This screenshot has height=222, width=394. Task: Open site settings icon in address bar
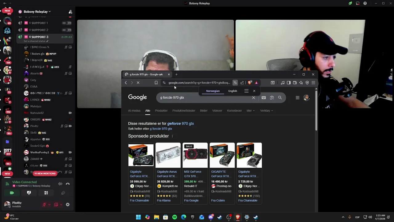164,83
